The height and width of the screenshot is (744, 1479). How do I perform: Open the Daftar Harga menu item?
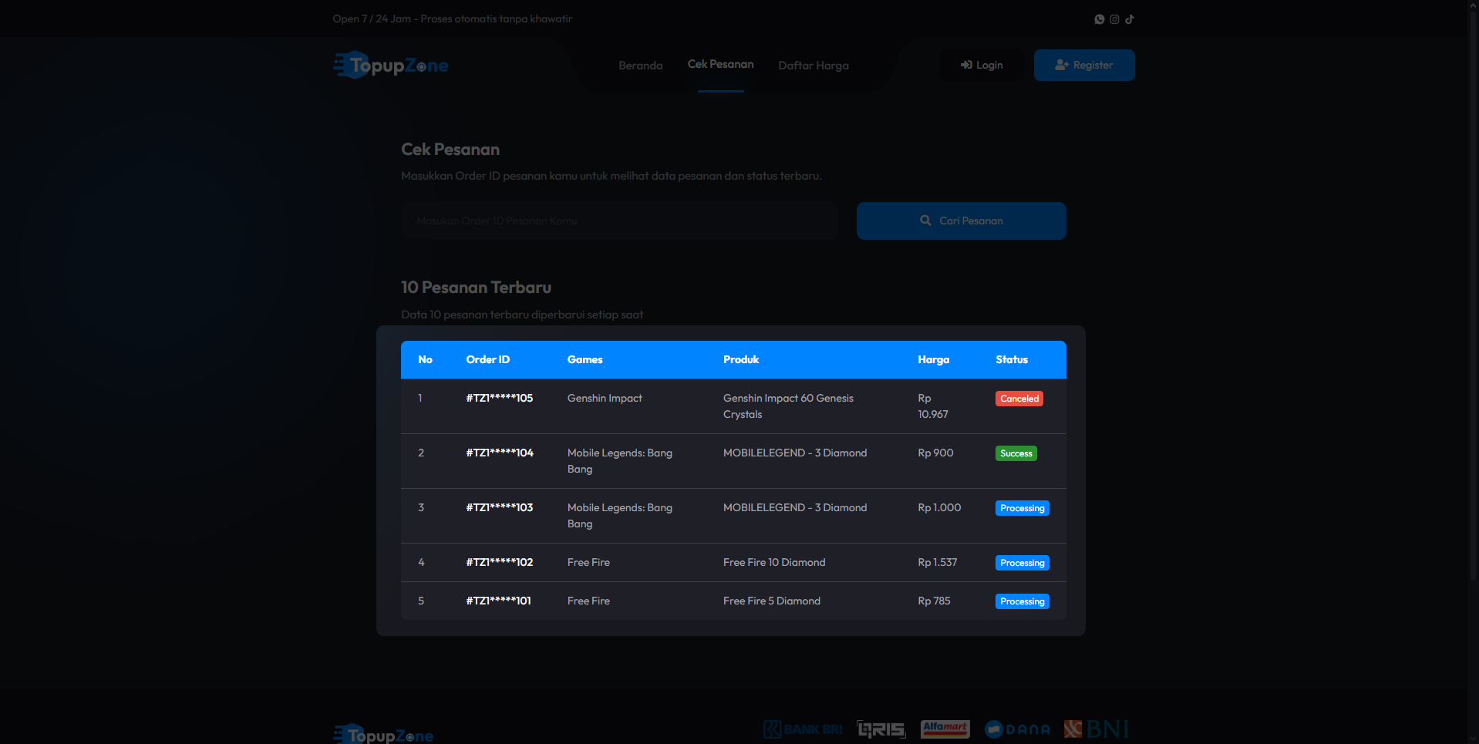tap(814, 66)
